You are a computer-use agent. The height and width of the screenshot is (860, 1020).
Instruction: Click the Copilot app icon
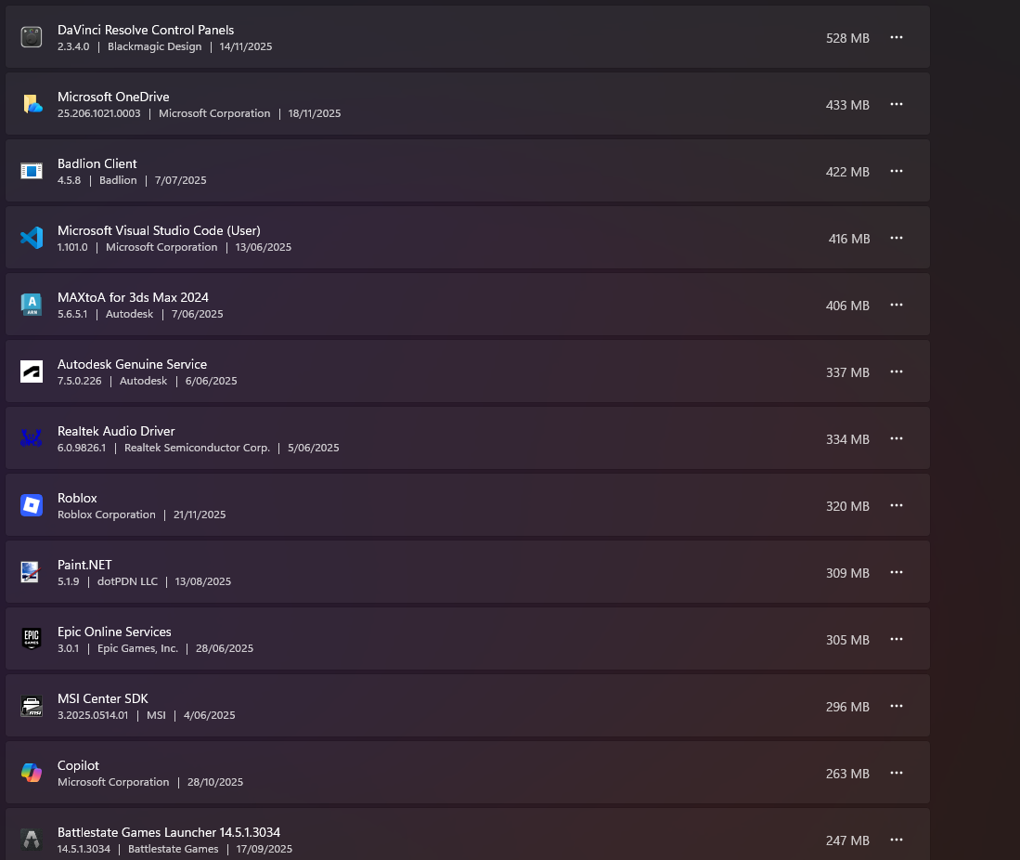pyautogui.click(x=32, y=773)
